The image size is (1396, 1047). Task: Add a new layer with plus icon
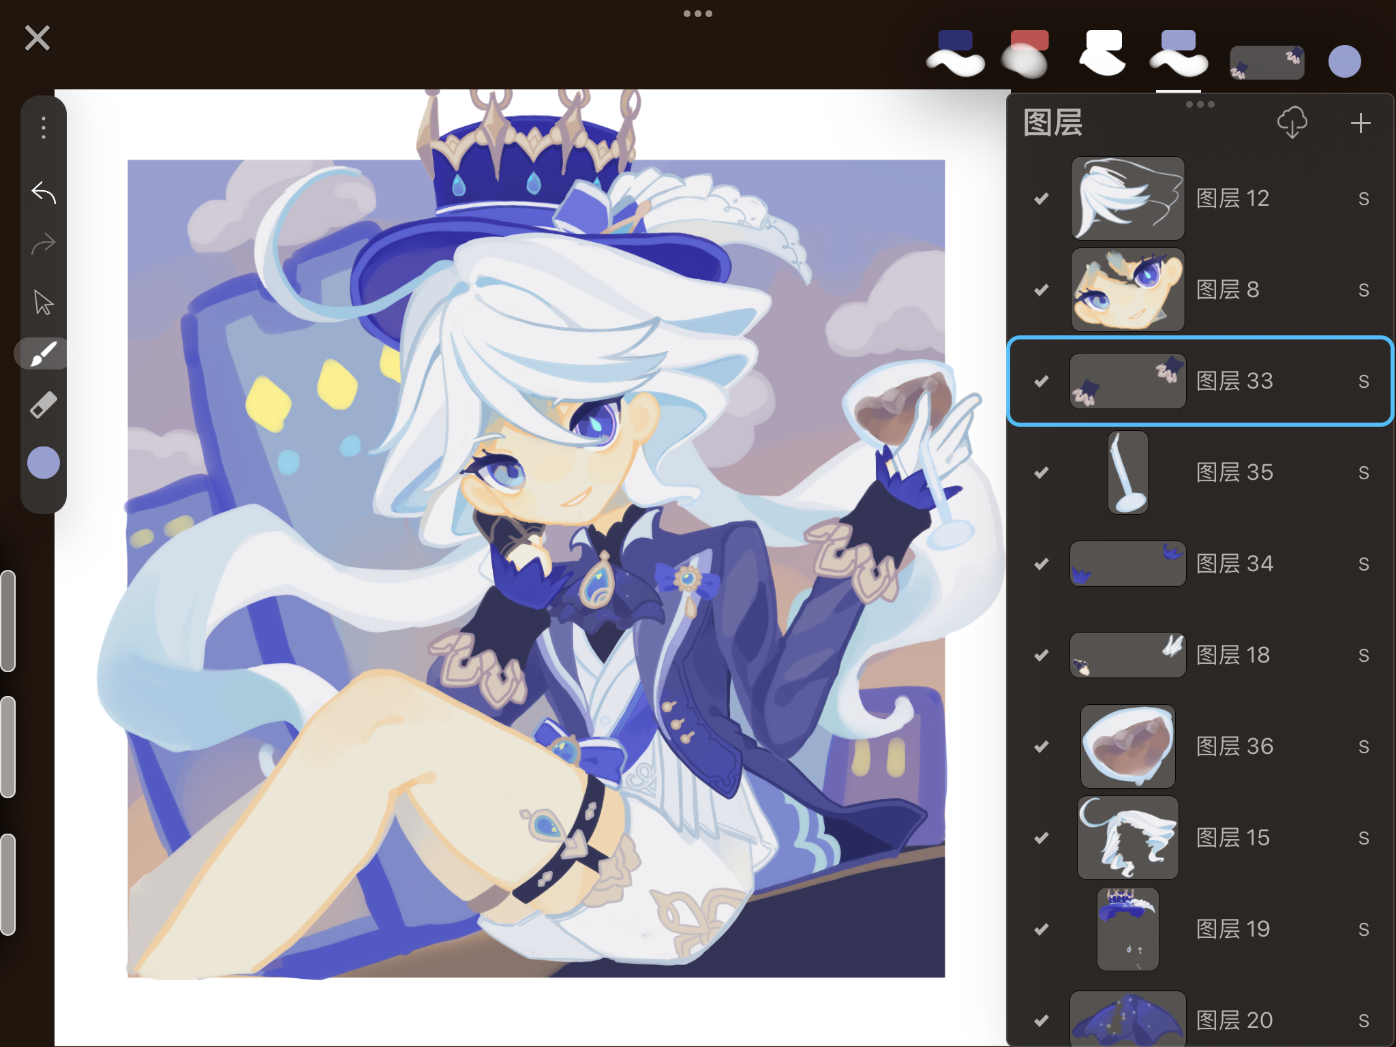(x=1361, y=123)
